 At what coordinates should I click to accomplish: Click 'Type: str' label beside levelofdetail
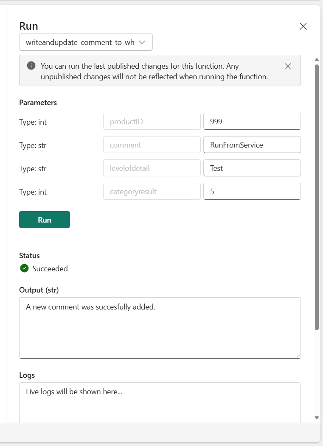[33, 169]
